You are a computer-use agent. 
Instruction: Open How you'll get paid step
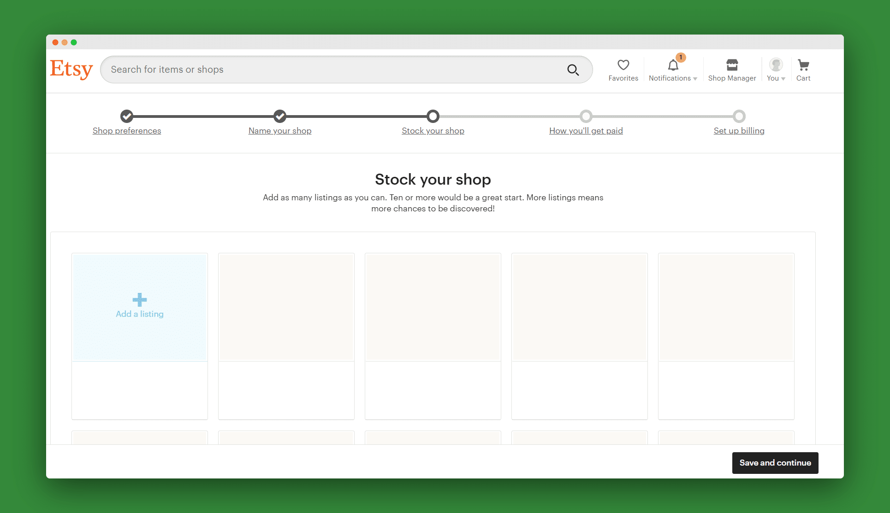pyautogui.click(x=586, y=131)
